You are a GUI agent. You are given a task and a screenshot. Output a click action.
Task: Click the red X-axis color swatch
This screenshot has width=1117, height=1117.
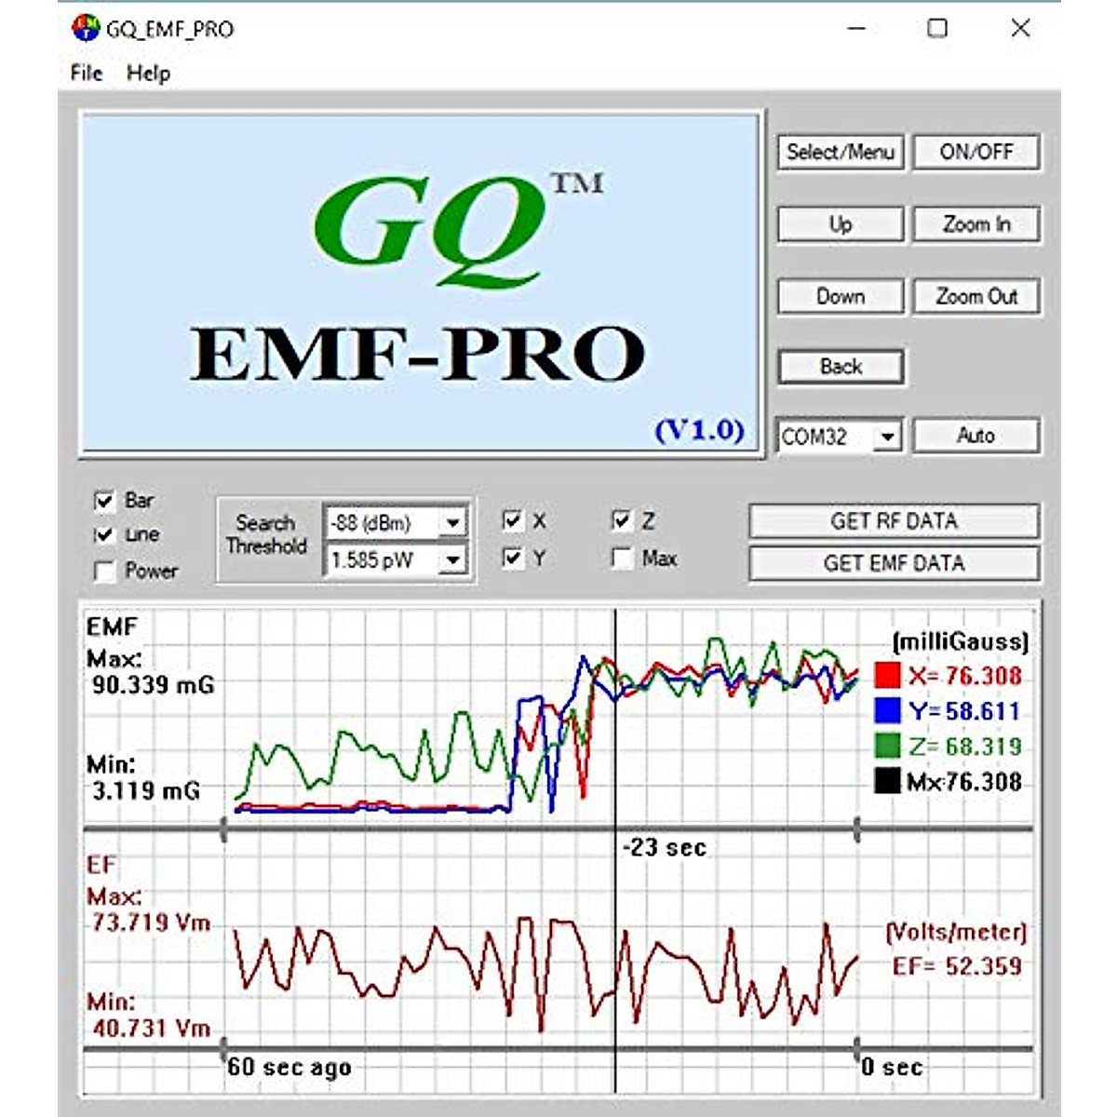(887, 676)
